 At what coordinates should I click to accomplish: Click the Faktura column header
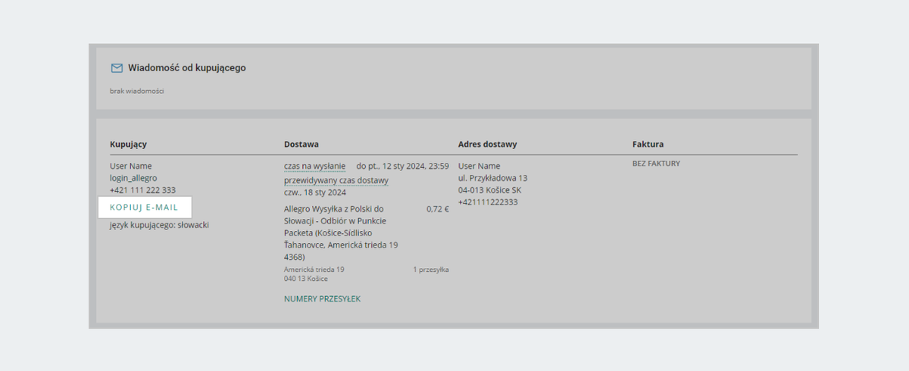(648, 144)
